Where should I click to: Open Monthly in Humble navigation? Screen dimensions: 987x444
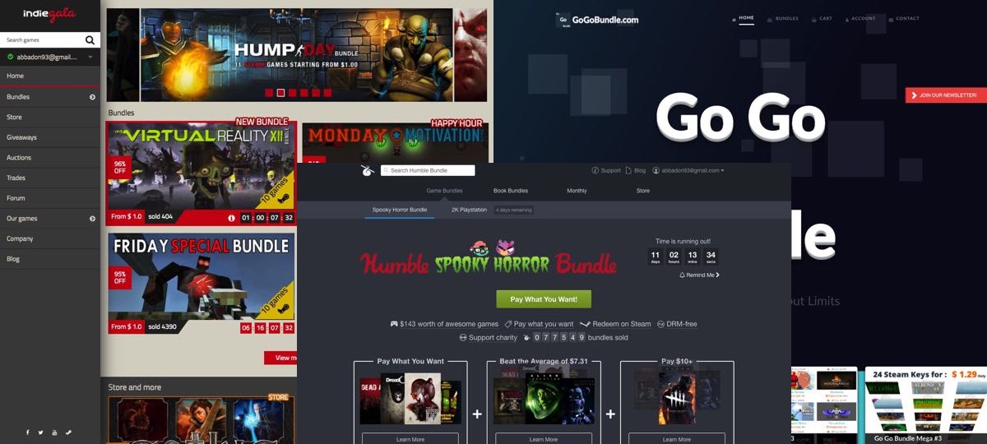(577, 191)
